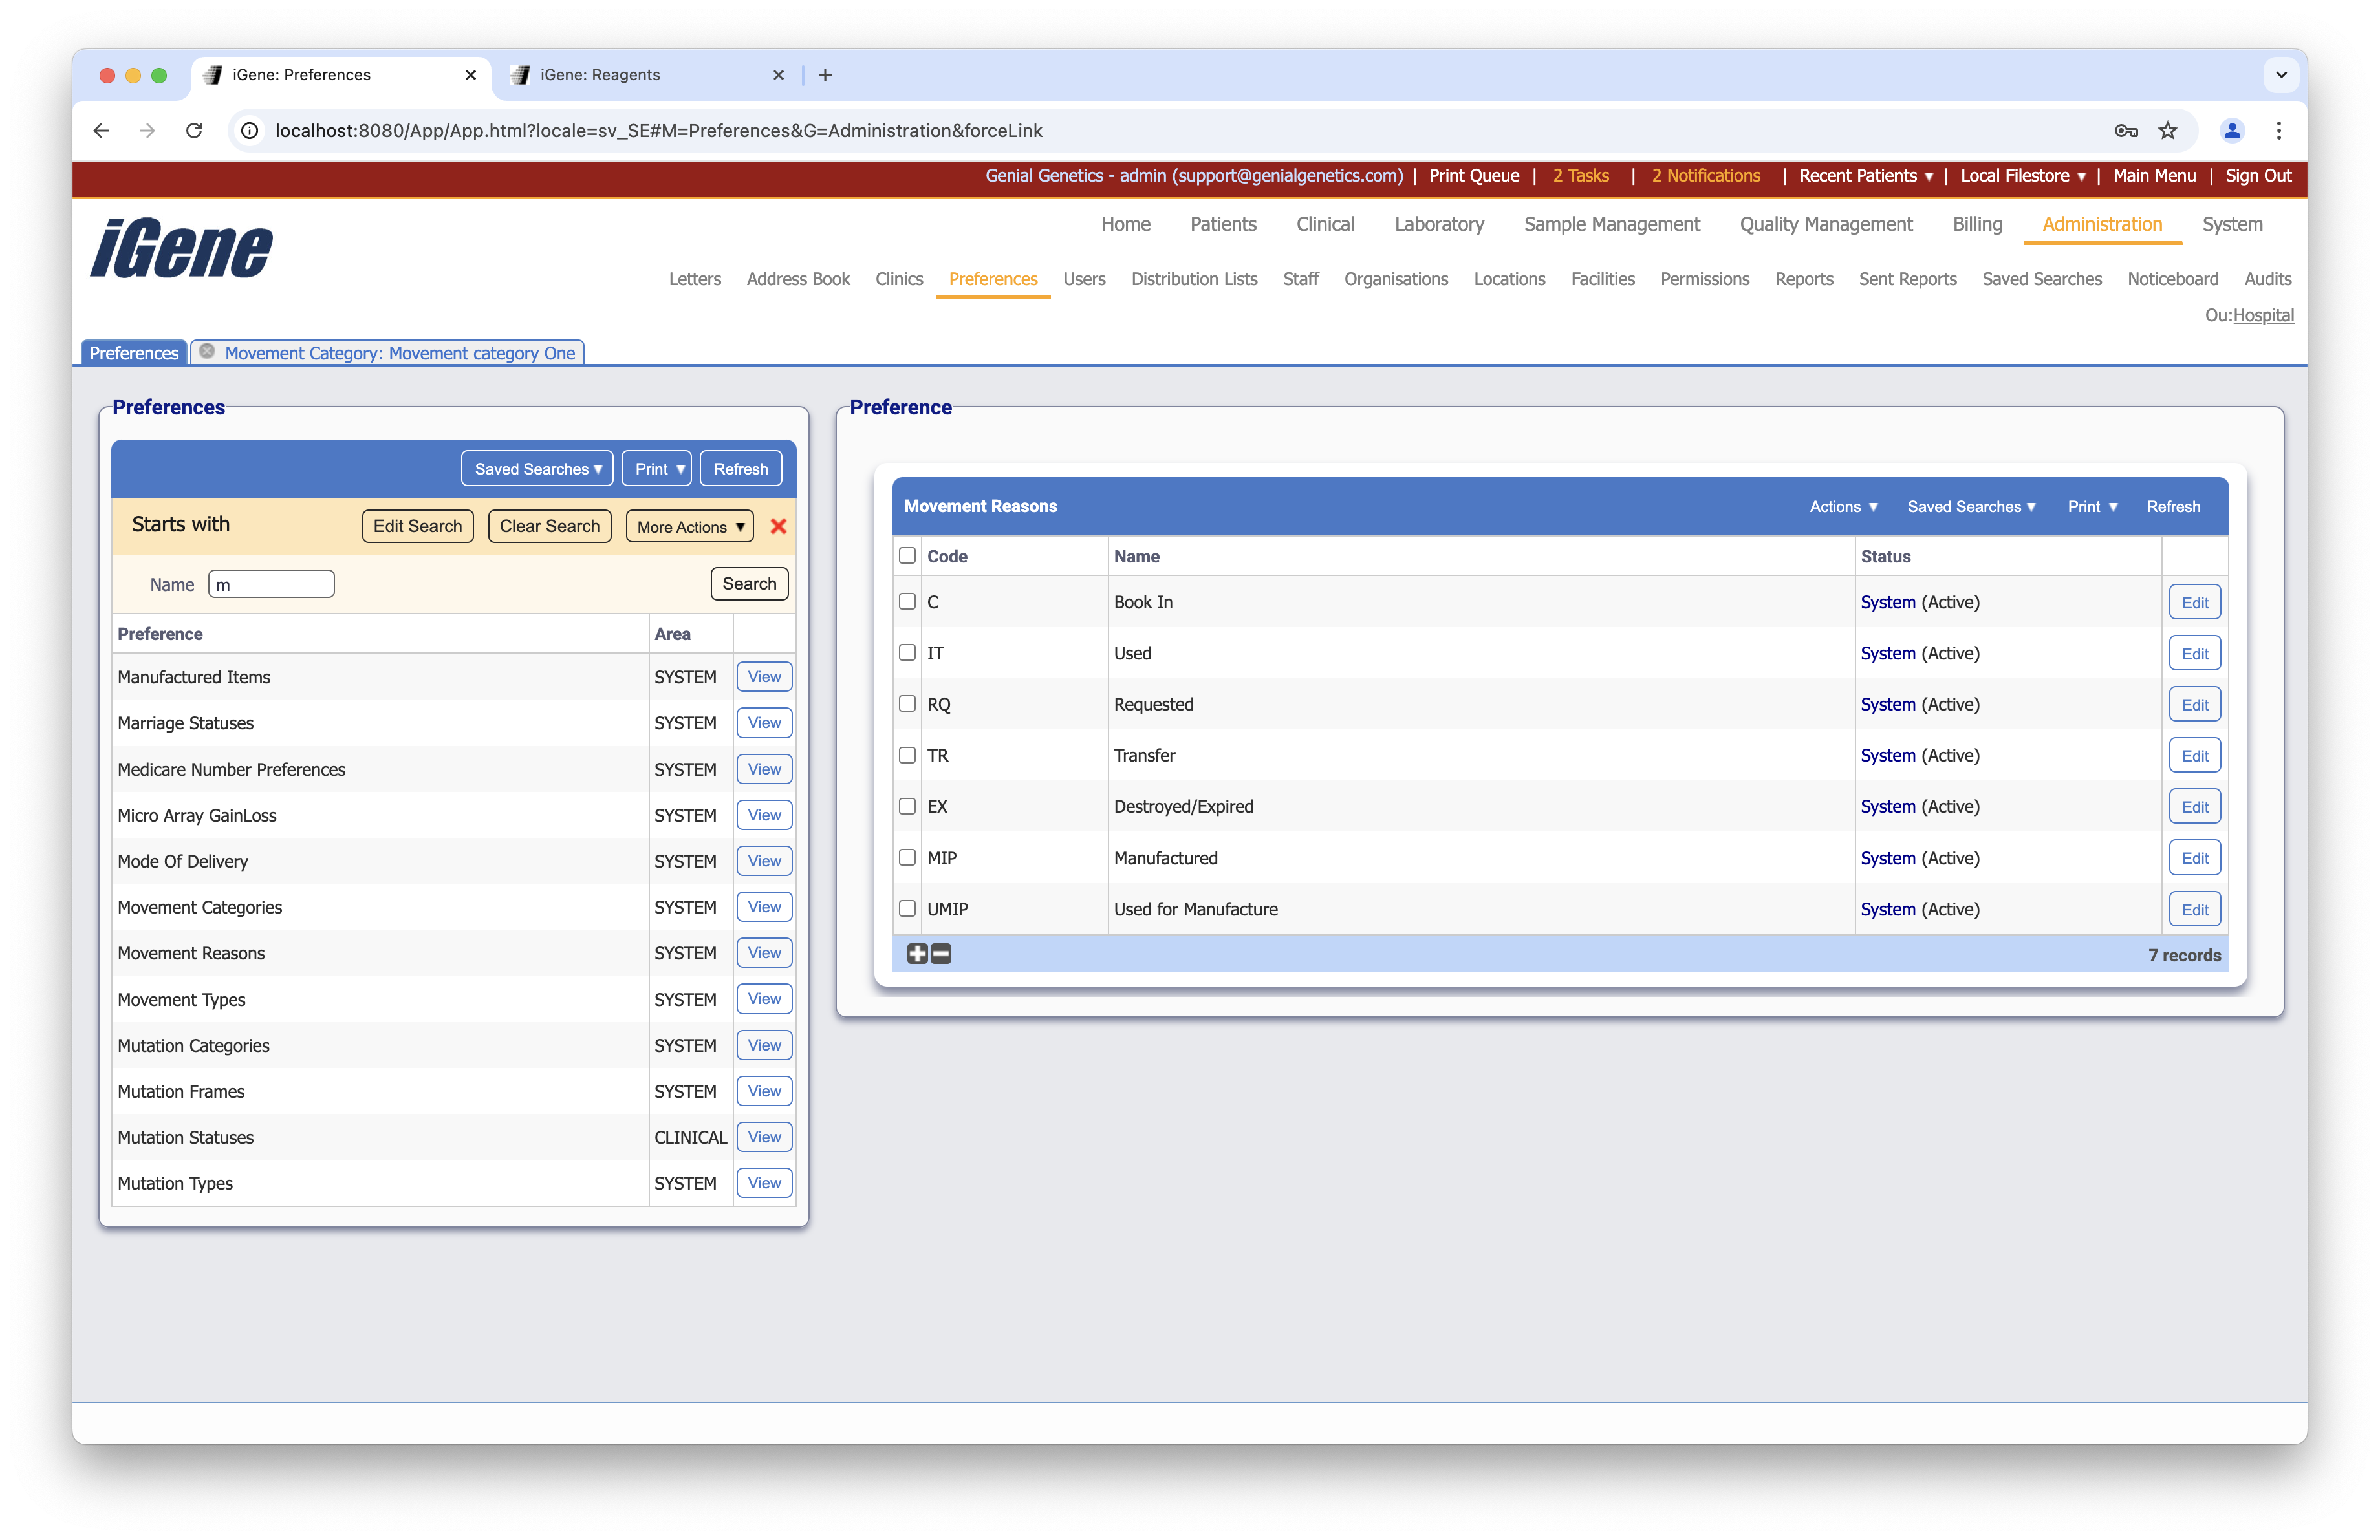Click the iGene logo
Viewport: 2380px width, 1540px height.
181,249
